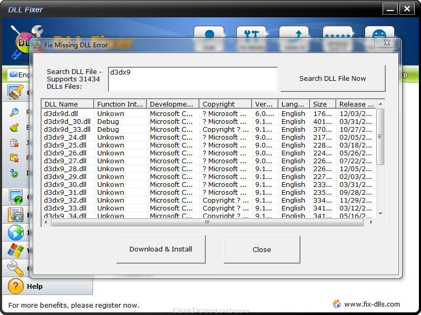Click date '10/27/2...' in d3dx9d_33.dll row

point(356,129)
